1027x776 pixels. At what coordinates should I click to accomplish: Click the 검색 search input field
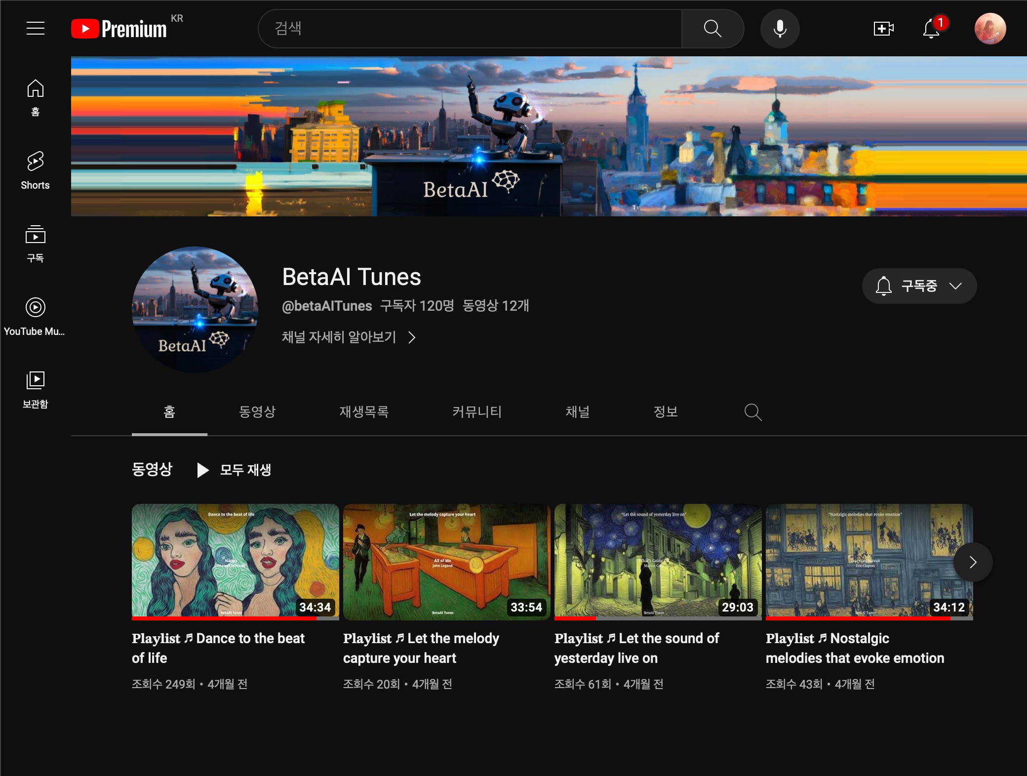pos(469,29)
